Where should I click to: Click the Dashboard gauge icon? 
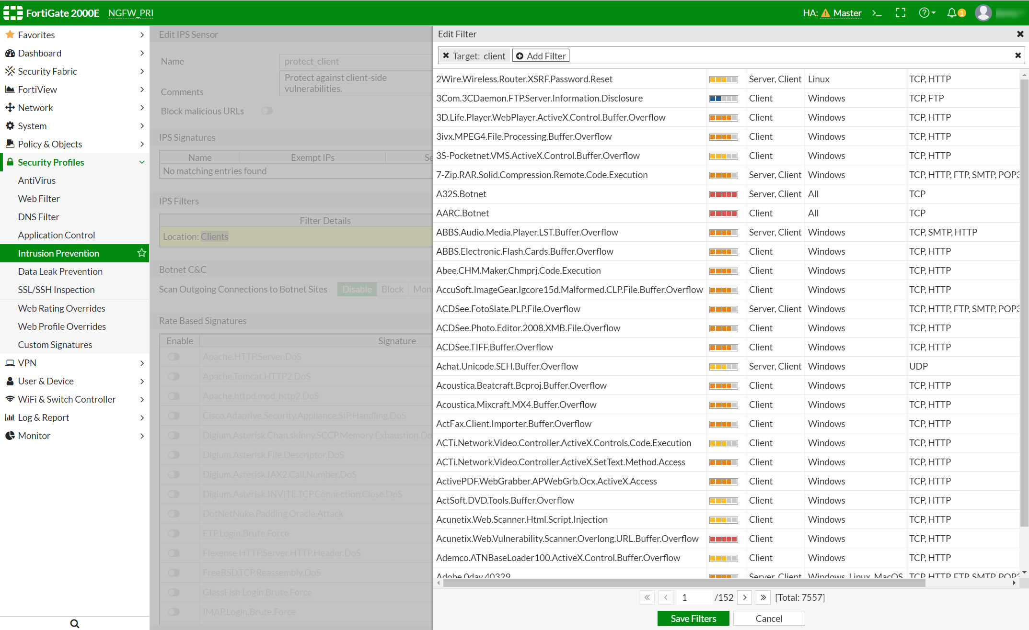(10, 53)
